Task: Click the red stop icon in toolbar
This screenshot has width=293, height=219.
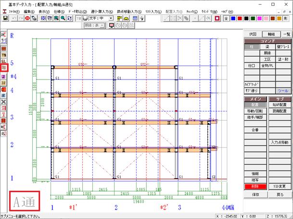Action: [x=27, y=18]
